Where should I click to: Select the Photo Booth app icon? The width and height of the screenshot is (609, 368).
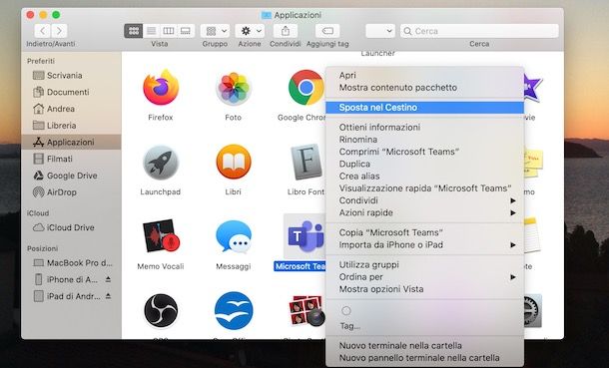[306, 310]
